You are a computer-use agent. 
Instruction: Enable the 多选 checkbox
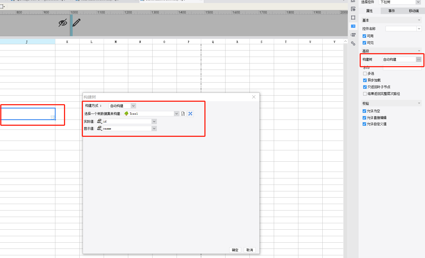365,73
